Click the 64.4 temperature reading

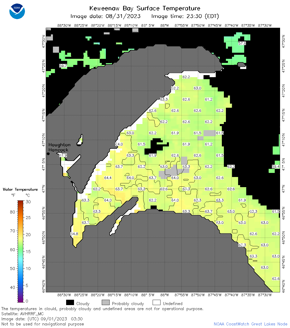click(x=108, y=178)
